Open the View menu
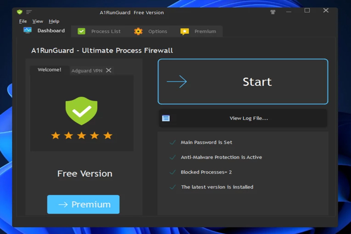The height and width of the screenshot is (234, 351). click(x=38, y=21)
